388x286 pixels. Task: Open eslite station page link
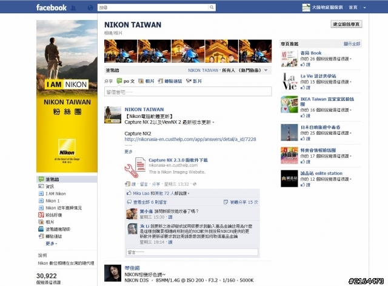pyautogui.click(x=321, y=173)
